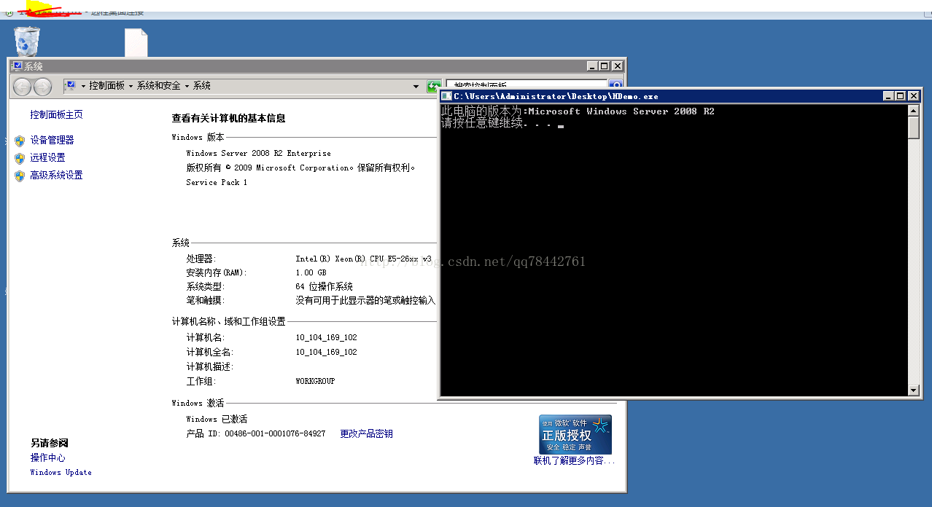Click the text Windows Server 2008 R2 Enterprise
The width and height of the screenshot is (932, 507).
258,153
